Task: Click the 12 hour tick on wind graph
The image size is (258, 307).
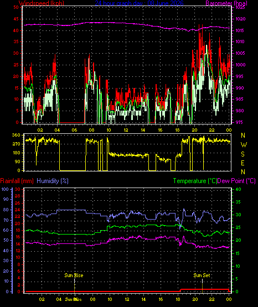Action: pyautogui.click(x=126, y=130)
